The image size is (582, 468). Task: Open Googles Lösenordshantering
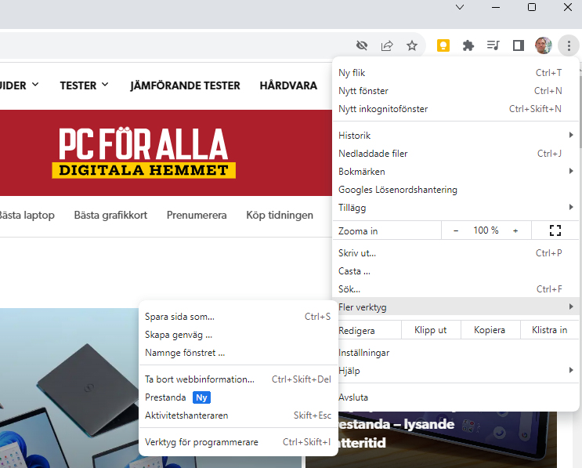click(455, 190)
